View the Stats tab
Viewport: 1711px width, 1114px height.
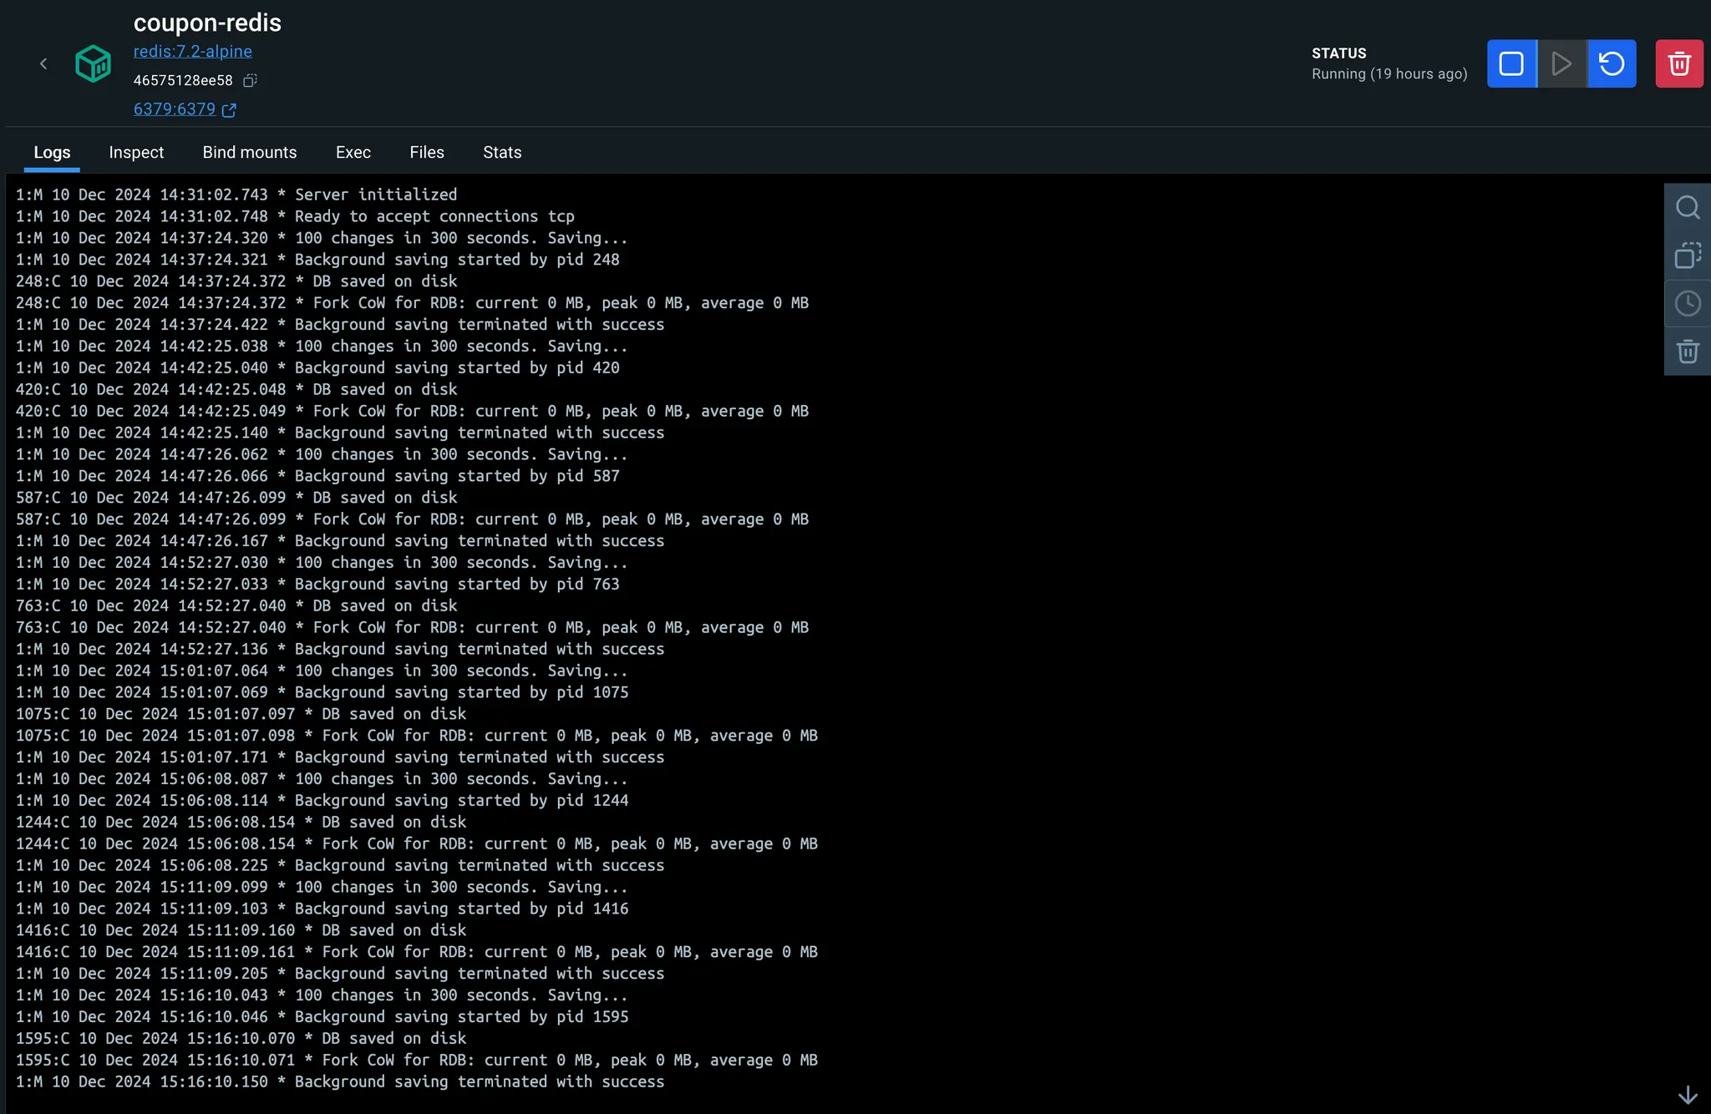pos(502,152)
